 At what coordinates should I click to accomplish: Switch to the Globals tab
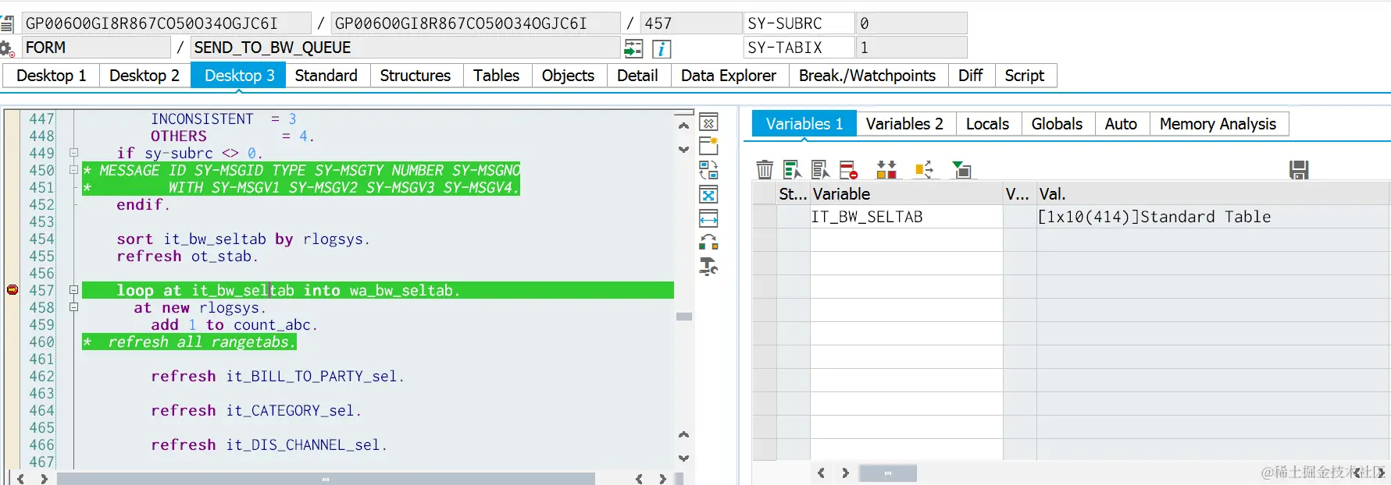coord(1057,124)
